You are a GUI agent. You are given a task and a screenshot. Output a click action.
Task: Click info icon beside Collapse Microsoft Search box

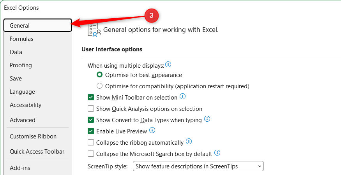click(217, 153)
